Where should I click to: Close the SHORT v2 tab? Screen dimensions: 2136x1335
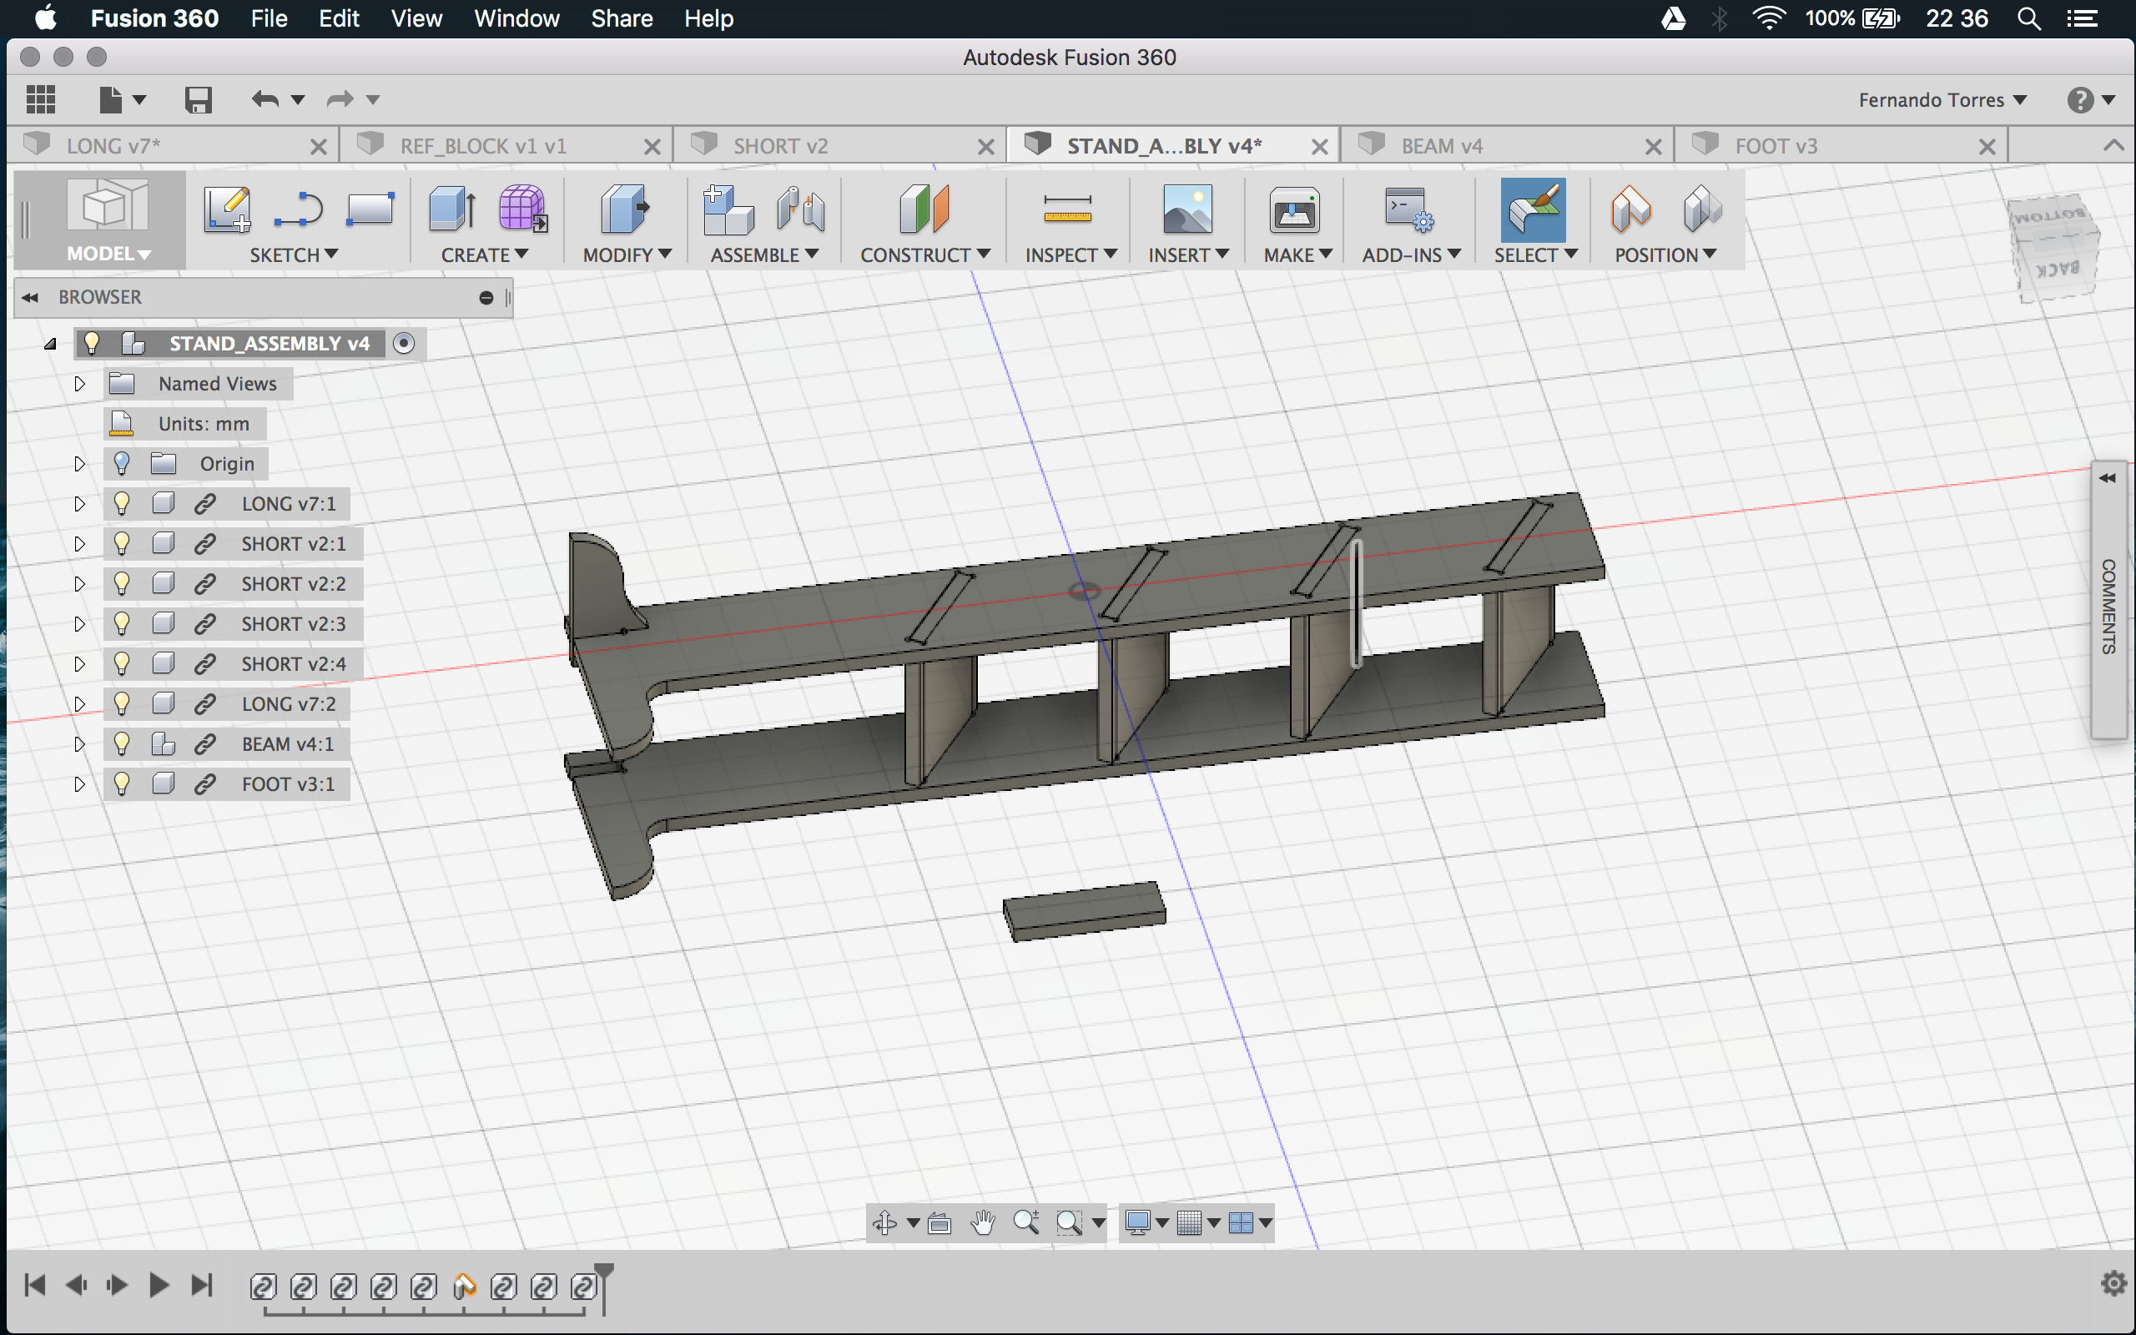coord(986,147)
